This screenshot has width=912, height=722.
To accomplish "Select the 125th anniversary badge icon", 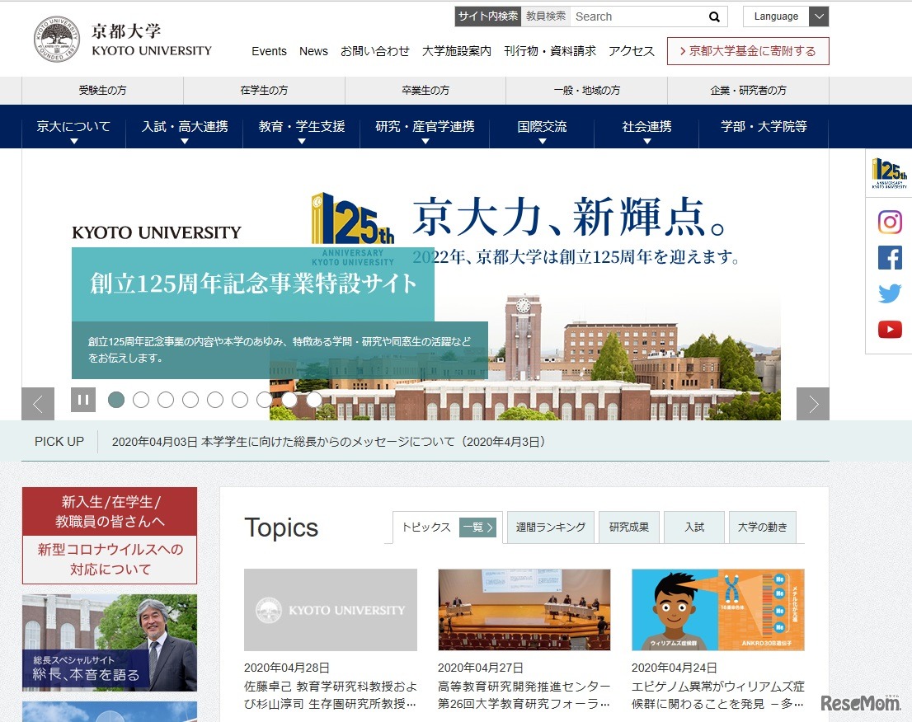I will 888,173.
